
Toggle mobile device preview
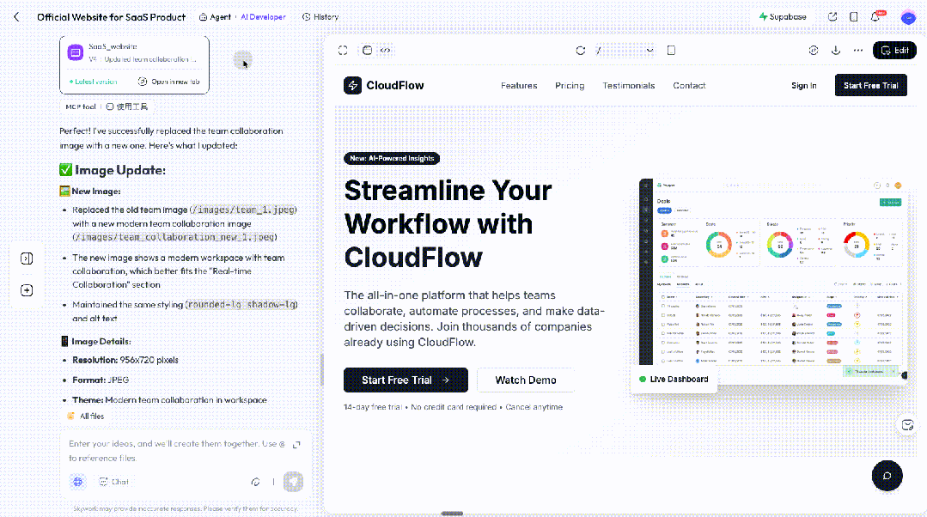[x=671, y=51]
